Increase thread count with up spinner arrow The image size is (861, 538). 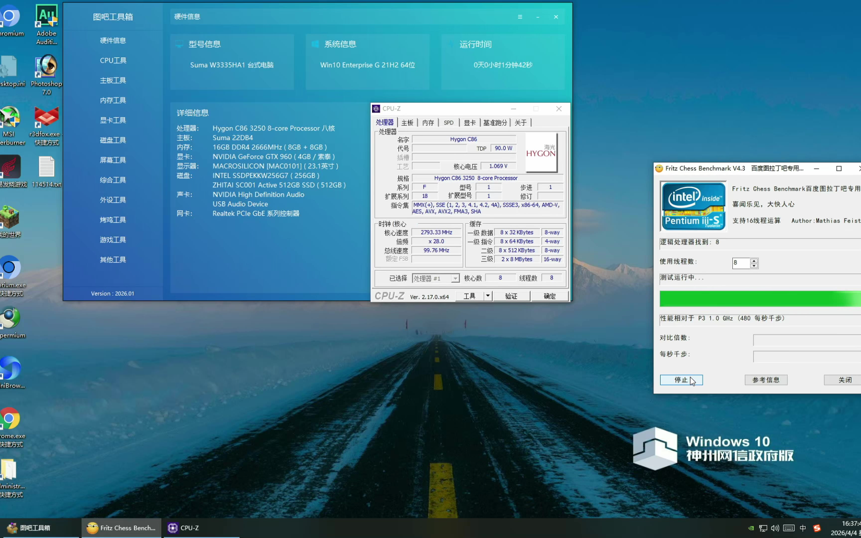click(754, 261)
